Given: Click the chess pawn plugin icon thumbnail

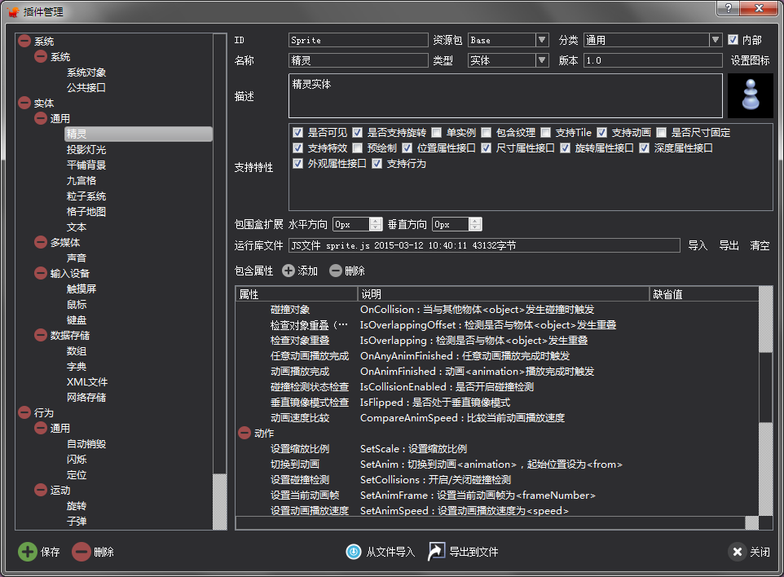Looking at the screenshot, I should click(x=748, y=96).
